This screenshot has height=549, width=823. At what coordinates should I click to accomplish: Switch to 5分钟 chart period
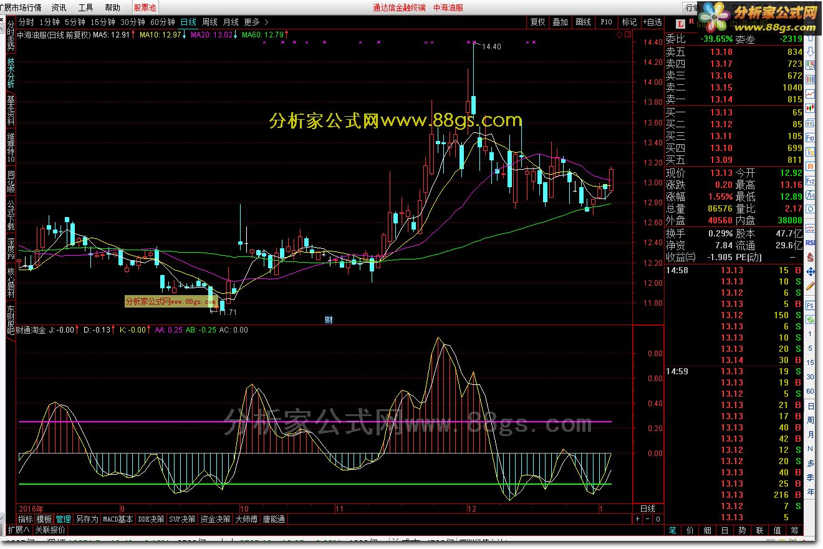click(x=75, y=22)
